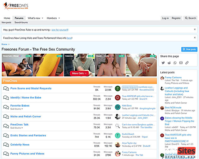Select the Forums tab
Image resolution: width=199 pixels, height=159 pixels.
[19, 18]
